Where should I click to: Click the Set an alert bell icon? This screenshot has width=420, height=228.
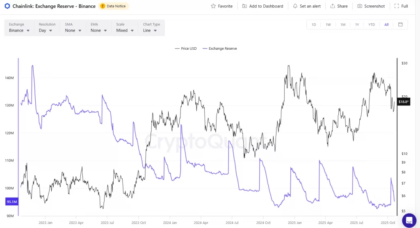coord(295,6)
